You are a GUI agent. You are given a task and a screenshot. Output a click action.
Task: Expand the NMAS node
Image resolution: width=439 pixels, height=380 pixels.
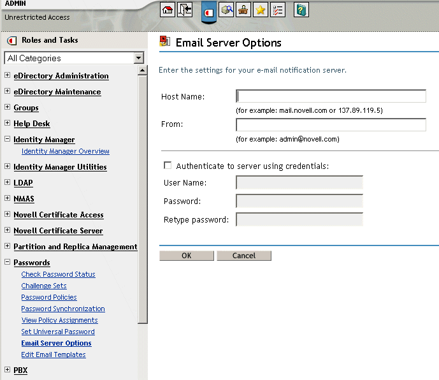7,198
